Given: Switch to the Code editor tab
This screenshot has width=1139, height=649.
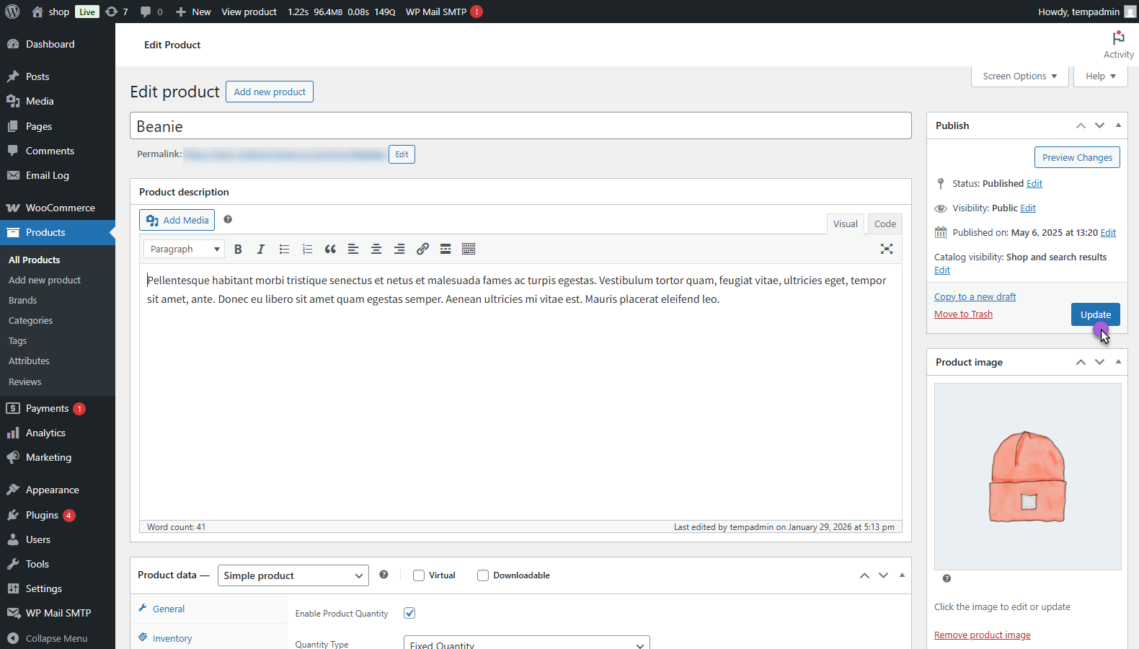Looking at the screenshot, I should coord(885,224).
